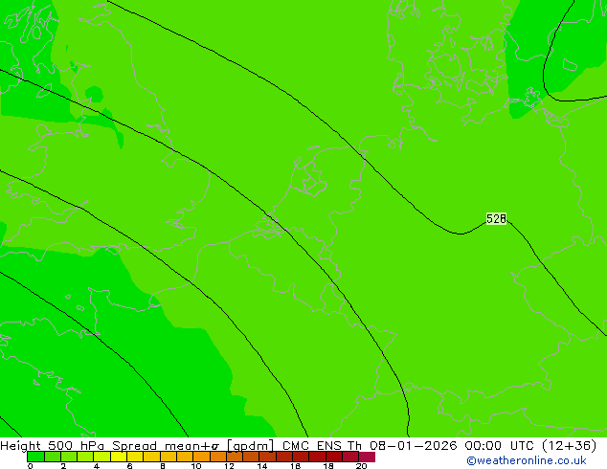Click the 'CMC ENS' model label
This screenshot has height=469, width=607.
(312, 446)
